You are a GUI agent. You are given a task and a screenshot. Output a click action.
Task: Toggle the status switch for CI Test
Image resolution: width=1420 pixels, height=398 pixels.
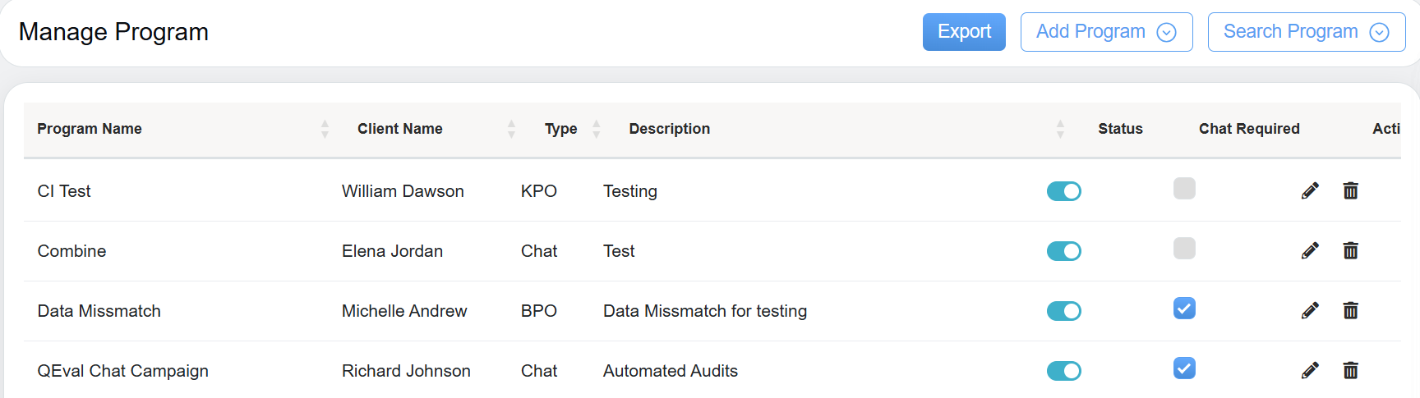(1063, 191)
